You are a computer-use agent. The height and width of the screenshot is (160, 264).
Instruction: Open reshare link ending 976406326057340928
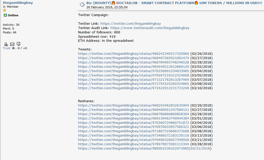[x=133, y=140]
